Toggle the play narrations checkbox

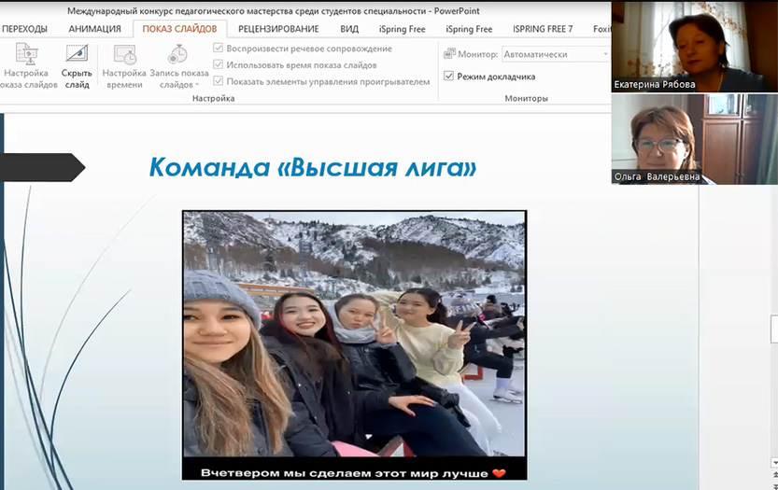[219, 49]
